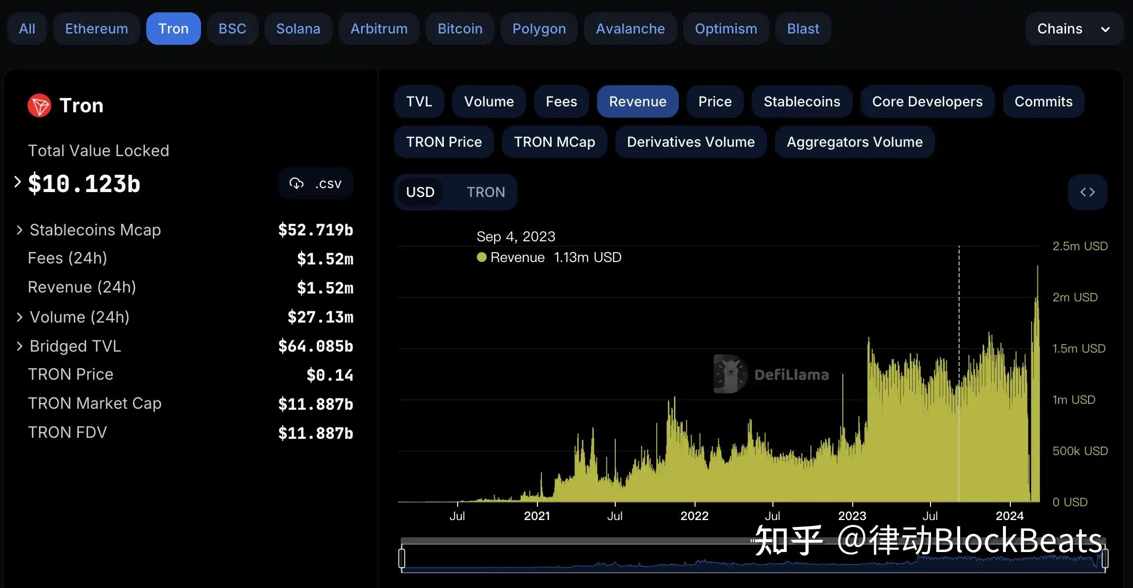1133x588 pixels.
Task: Select the Aggregators Volume tab
Action: [x=854, y=141]
